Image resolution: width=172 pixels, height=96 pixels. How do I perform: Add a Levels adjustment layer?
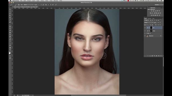coord(153,11)
